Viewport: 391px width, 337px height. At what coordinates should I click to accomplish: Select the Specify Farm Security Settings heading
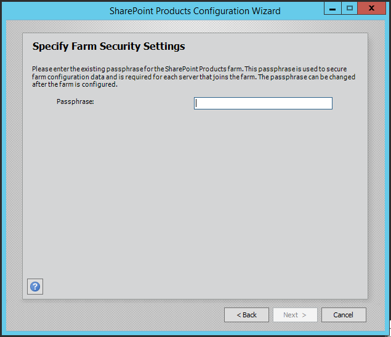point(109,46)
